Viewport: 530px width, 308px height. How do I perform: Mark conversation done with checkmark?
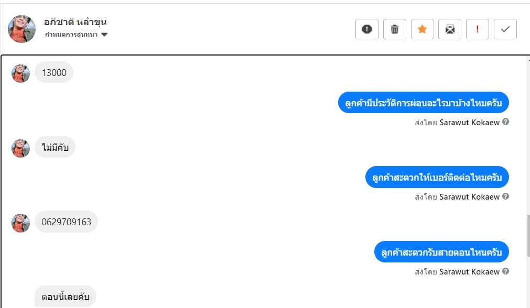(x=505, y=29)
